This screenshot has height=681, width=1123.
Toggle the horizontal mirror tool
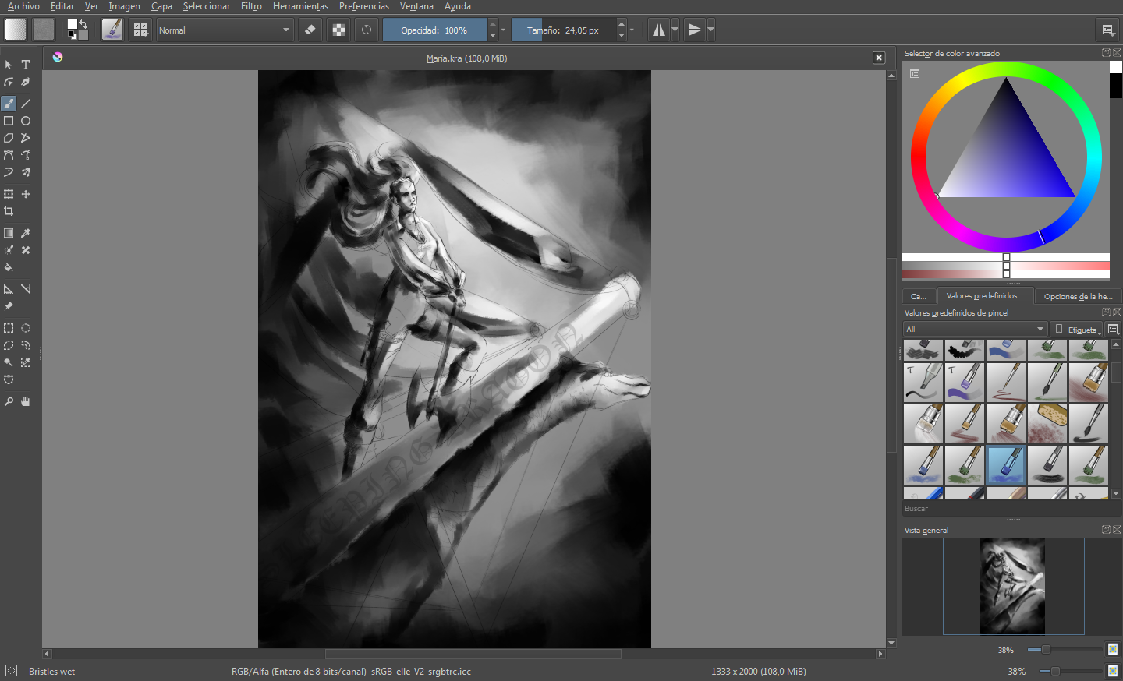tap(659, 30)
